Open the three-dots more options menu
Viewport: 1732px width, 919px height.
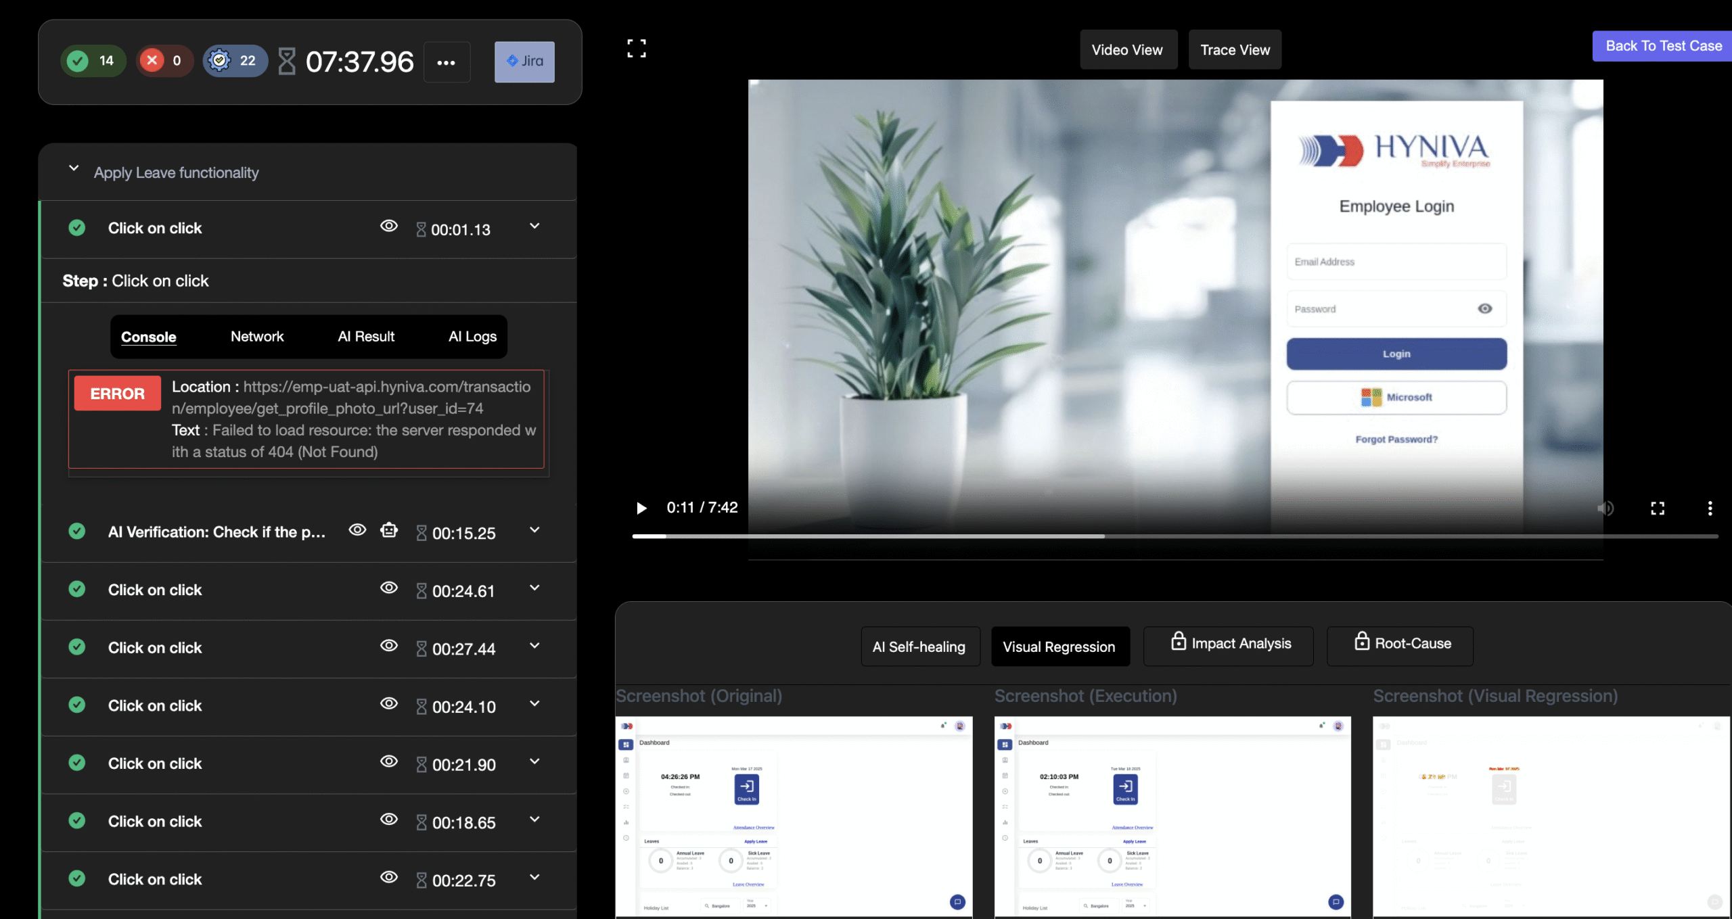(446, 62)
